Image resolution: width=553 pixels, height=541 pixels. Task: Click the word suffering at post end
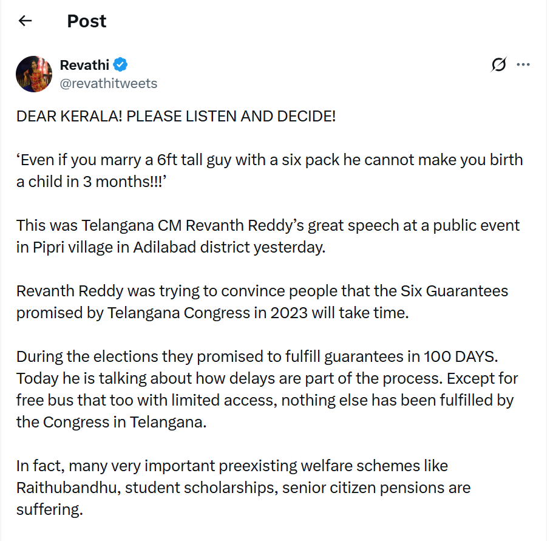(49, 509)
